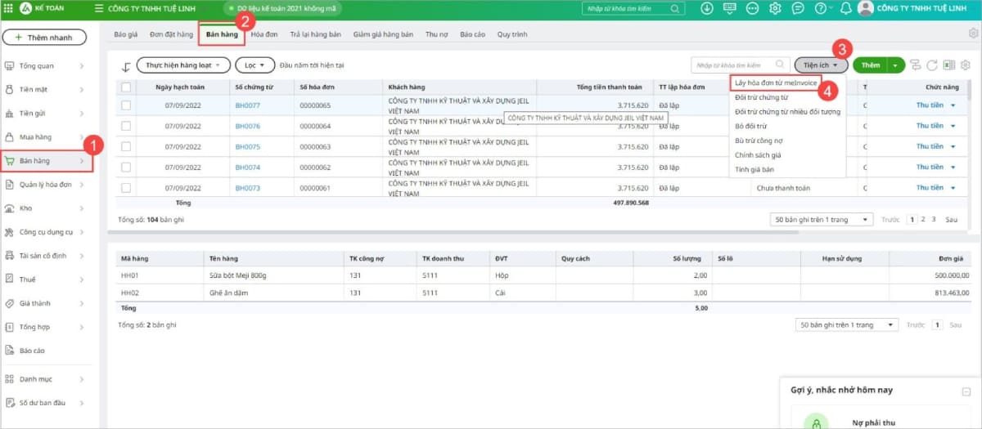Open the tab bar settings gear icon
This screenshot has height=429, width=982.
pos(973,34)
